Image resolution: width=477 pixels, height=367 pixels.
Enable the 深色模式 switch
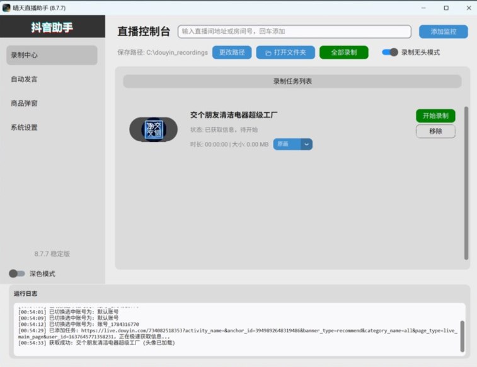click(17, 274)
